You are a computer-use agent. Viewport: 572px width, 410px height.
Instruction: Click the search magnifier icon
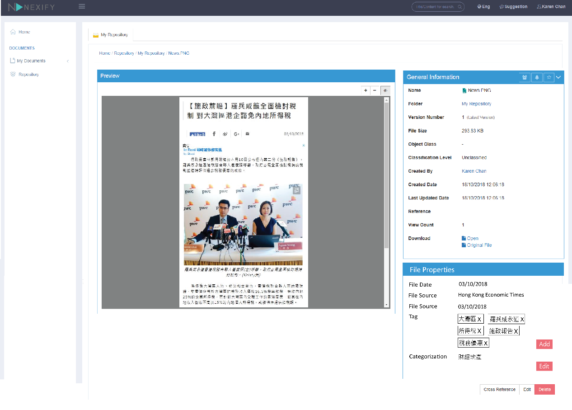460,7
